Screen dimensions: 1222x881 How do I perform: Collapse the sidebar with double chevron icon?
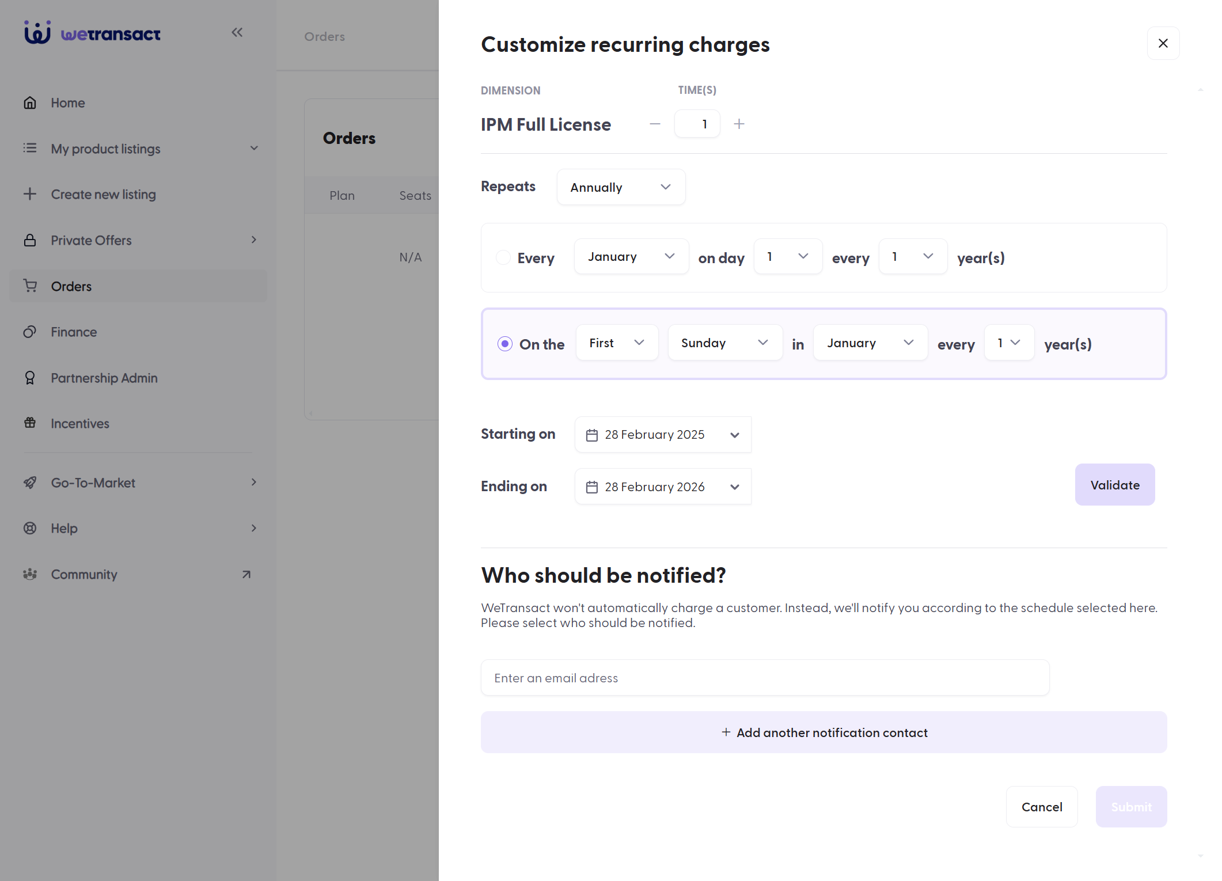(x=237, y=32)
